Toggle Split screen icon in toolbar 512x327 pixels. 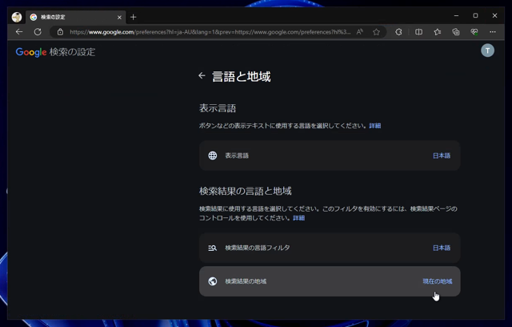[x=418, y=32]
